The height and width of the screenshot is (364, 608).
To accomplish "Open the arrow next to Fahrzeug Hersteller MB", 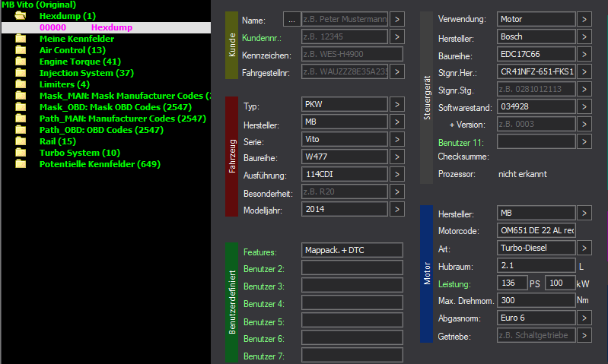I will (397, 122).
